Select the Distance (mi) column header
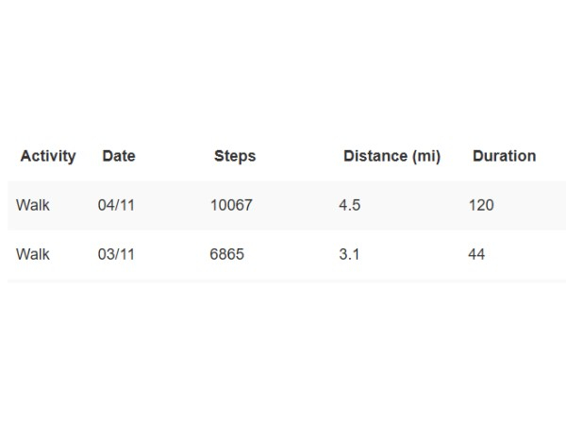566x425 pixels. click(391, 157)
